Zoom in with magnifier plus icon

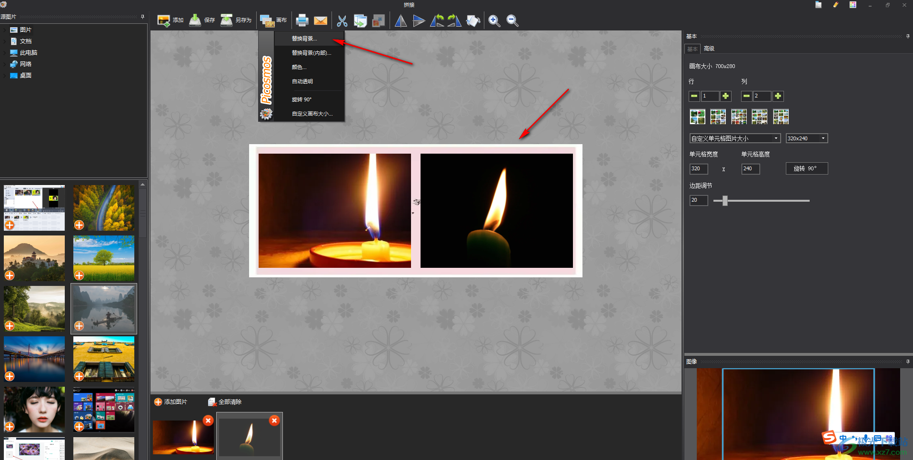coord(494,20)
